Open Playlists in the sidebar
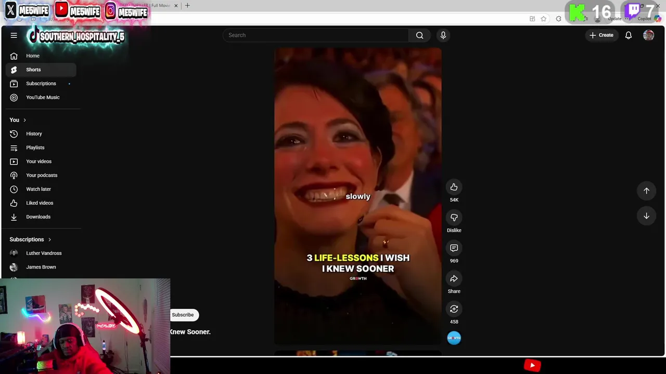The image size is (666, 374). point(41,148)
